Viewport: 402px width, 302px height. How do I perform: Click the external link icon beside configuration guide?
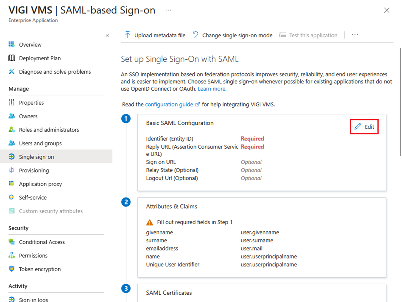pos(198,104)
